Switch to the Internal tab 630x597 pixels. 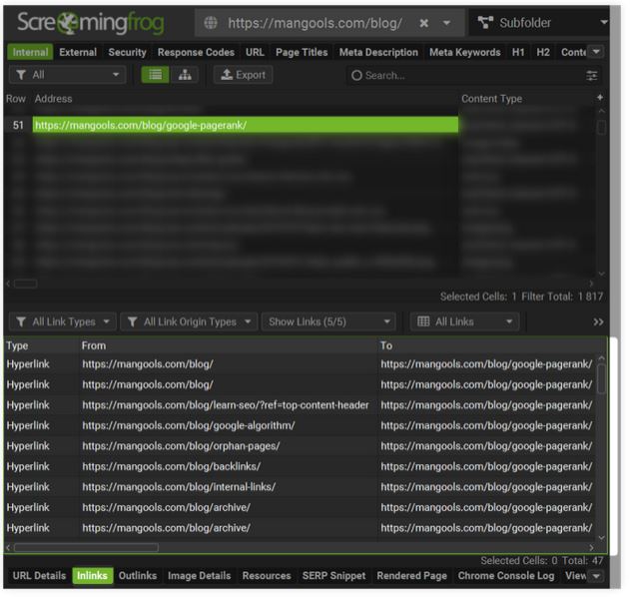tap(30, 52)
